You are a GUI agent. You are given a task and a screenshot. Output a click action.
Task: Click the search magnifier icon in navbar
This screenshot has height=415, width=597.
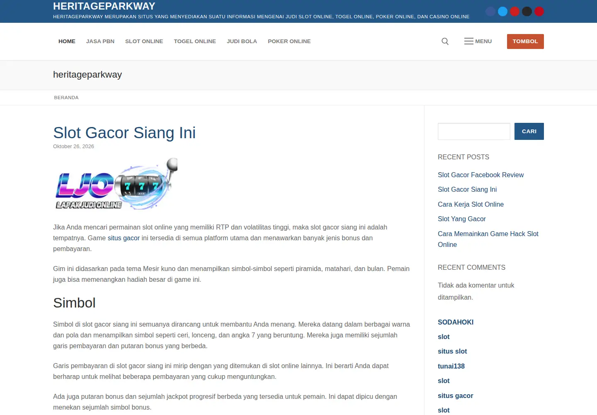click(445, 41)
